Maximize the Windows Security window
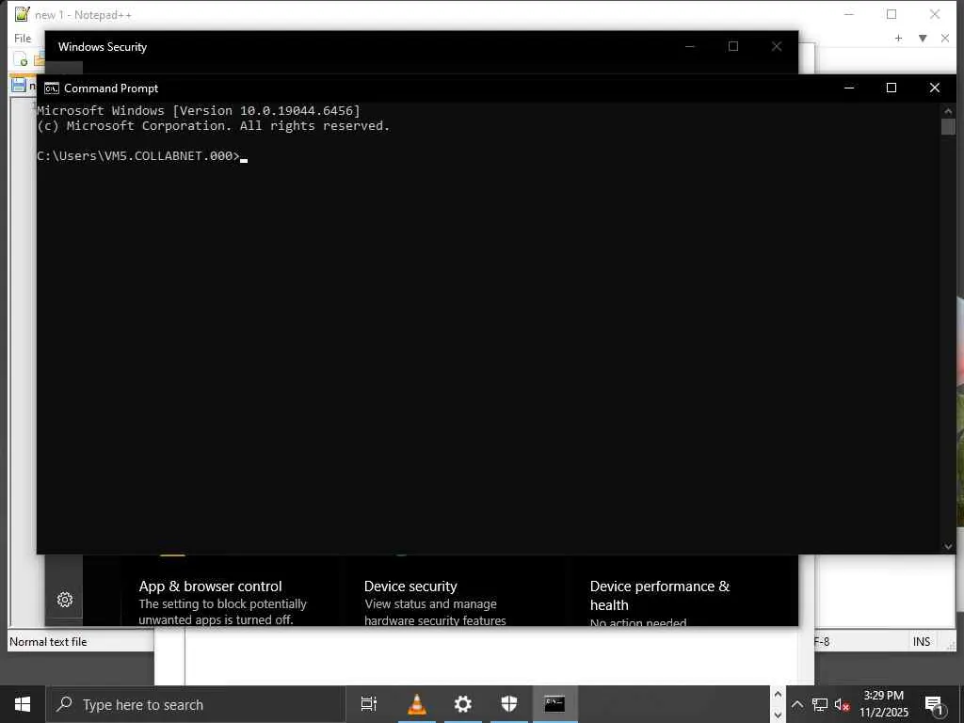The height and width of the screenshot is (723, 964). 733,46
